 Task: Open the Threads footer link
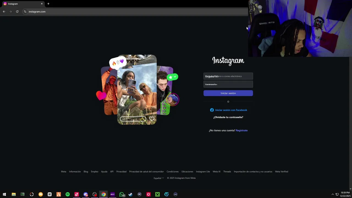227,172
